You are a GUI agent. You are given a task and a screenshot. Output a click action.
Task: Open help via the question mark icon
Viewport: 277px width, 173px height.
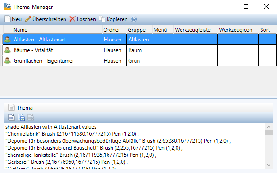click(134, 19)
